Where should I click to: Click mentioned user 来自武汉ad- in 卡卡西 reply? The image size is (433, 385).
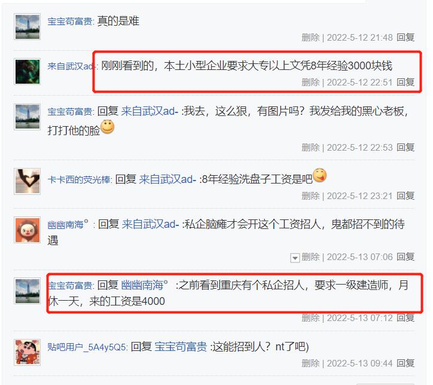[167, 179]
